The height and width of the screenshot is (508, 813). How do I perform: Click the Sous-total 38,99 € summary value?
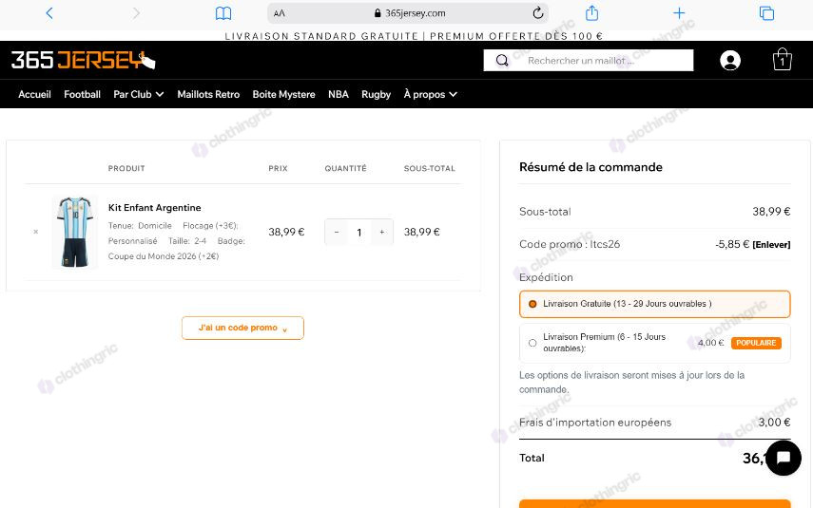coord(771,212)
